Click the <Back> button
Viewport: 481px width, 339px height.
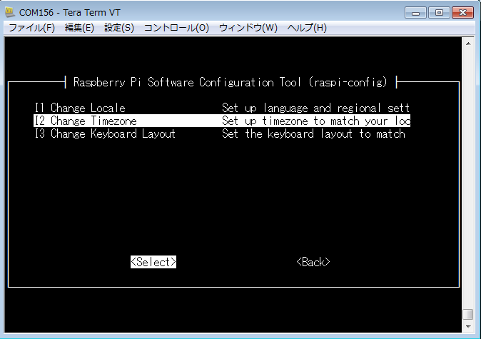click(x=313, y=262)
